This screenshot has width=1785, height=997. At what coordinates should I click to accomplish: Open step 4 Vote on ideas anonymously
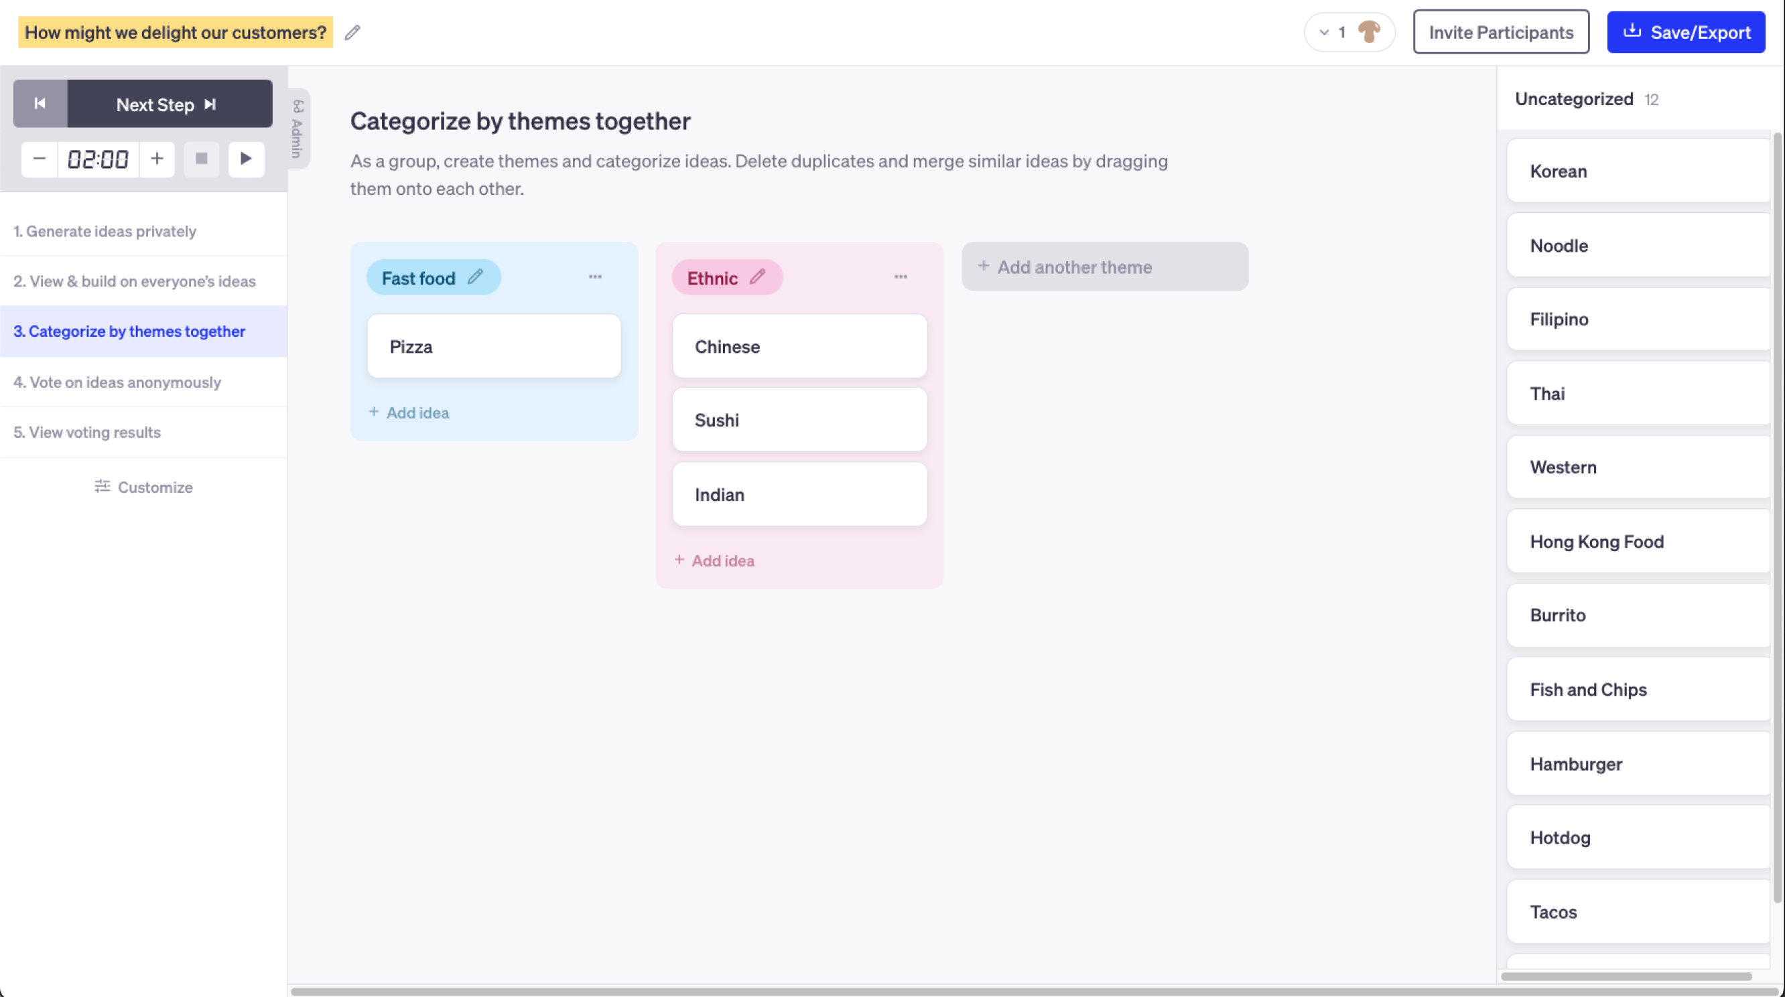(143, 382)
